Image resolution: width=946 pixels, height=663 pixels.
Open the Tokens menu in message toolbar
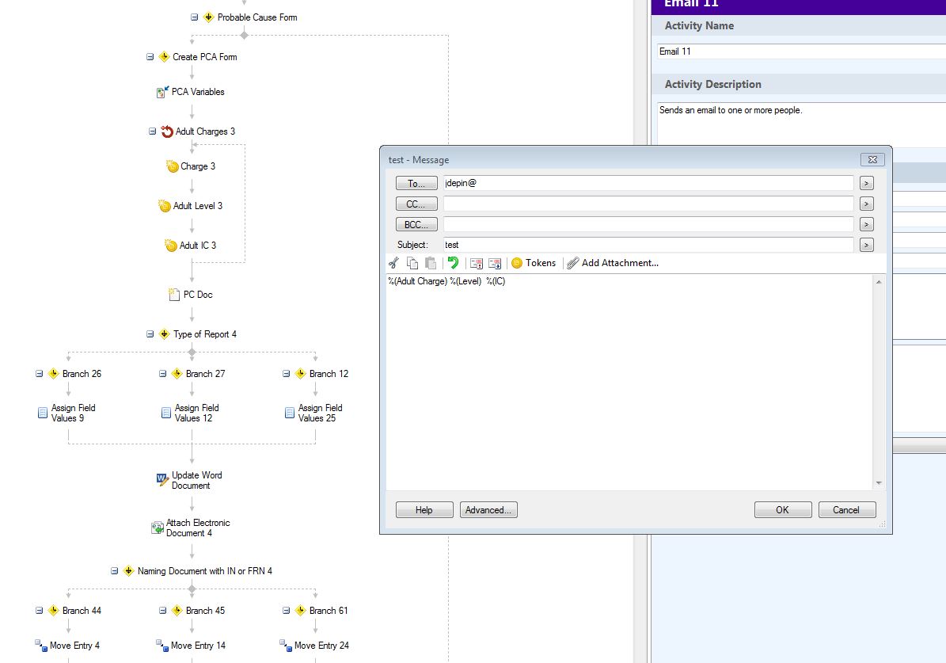pyautogui.click(x=534, y=263)
